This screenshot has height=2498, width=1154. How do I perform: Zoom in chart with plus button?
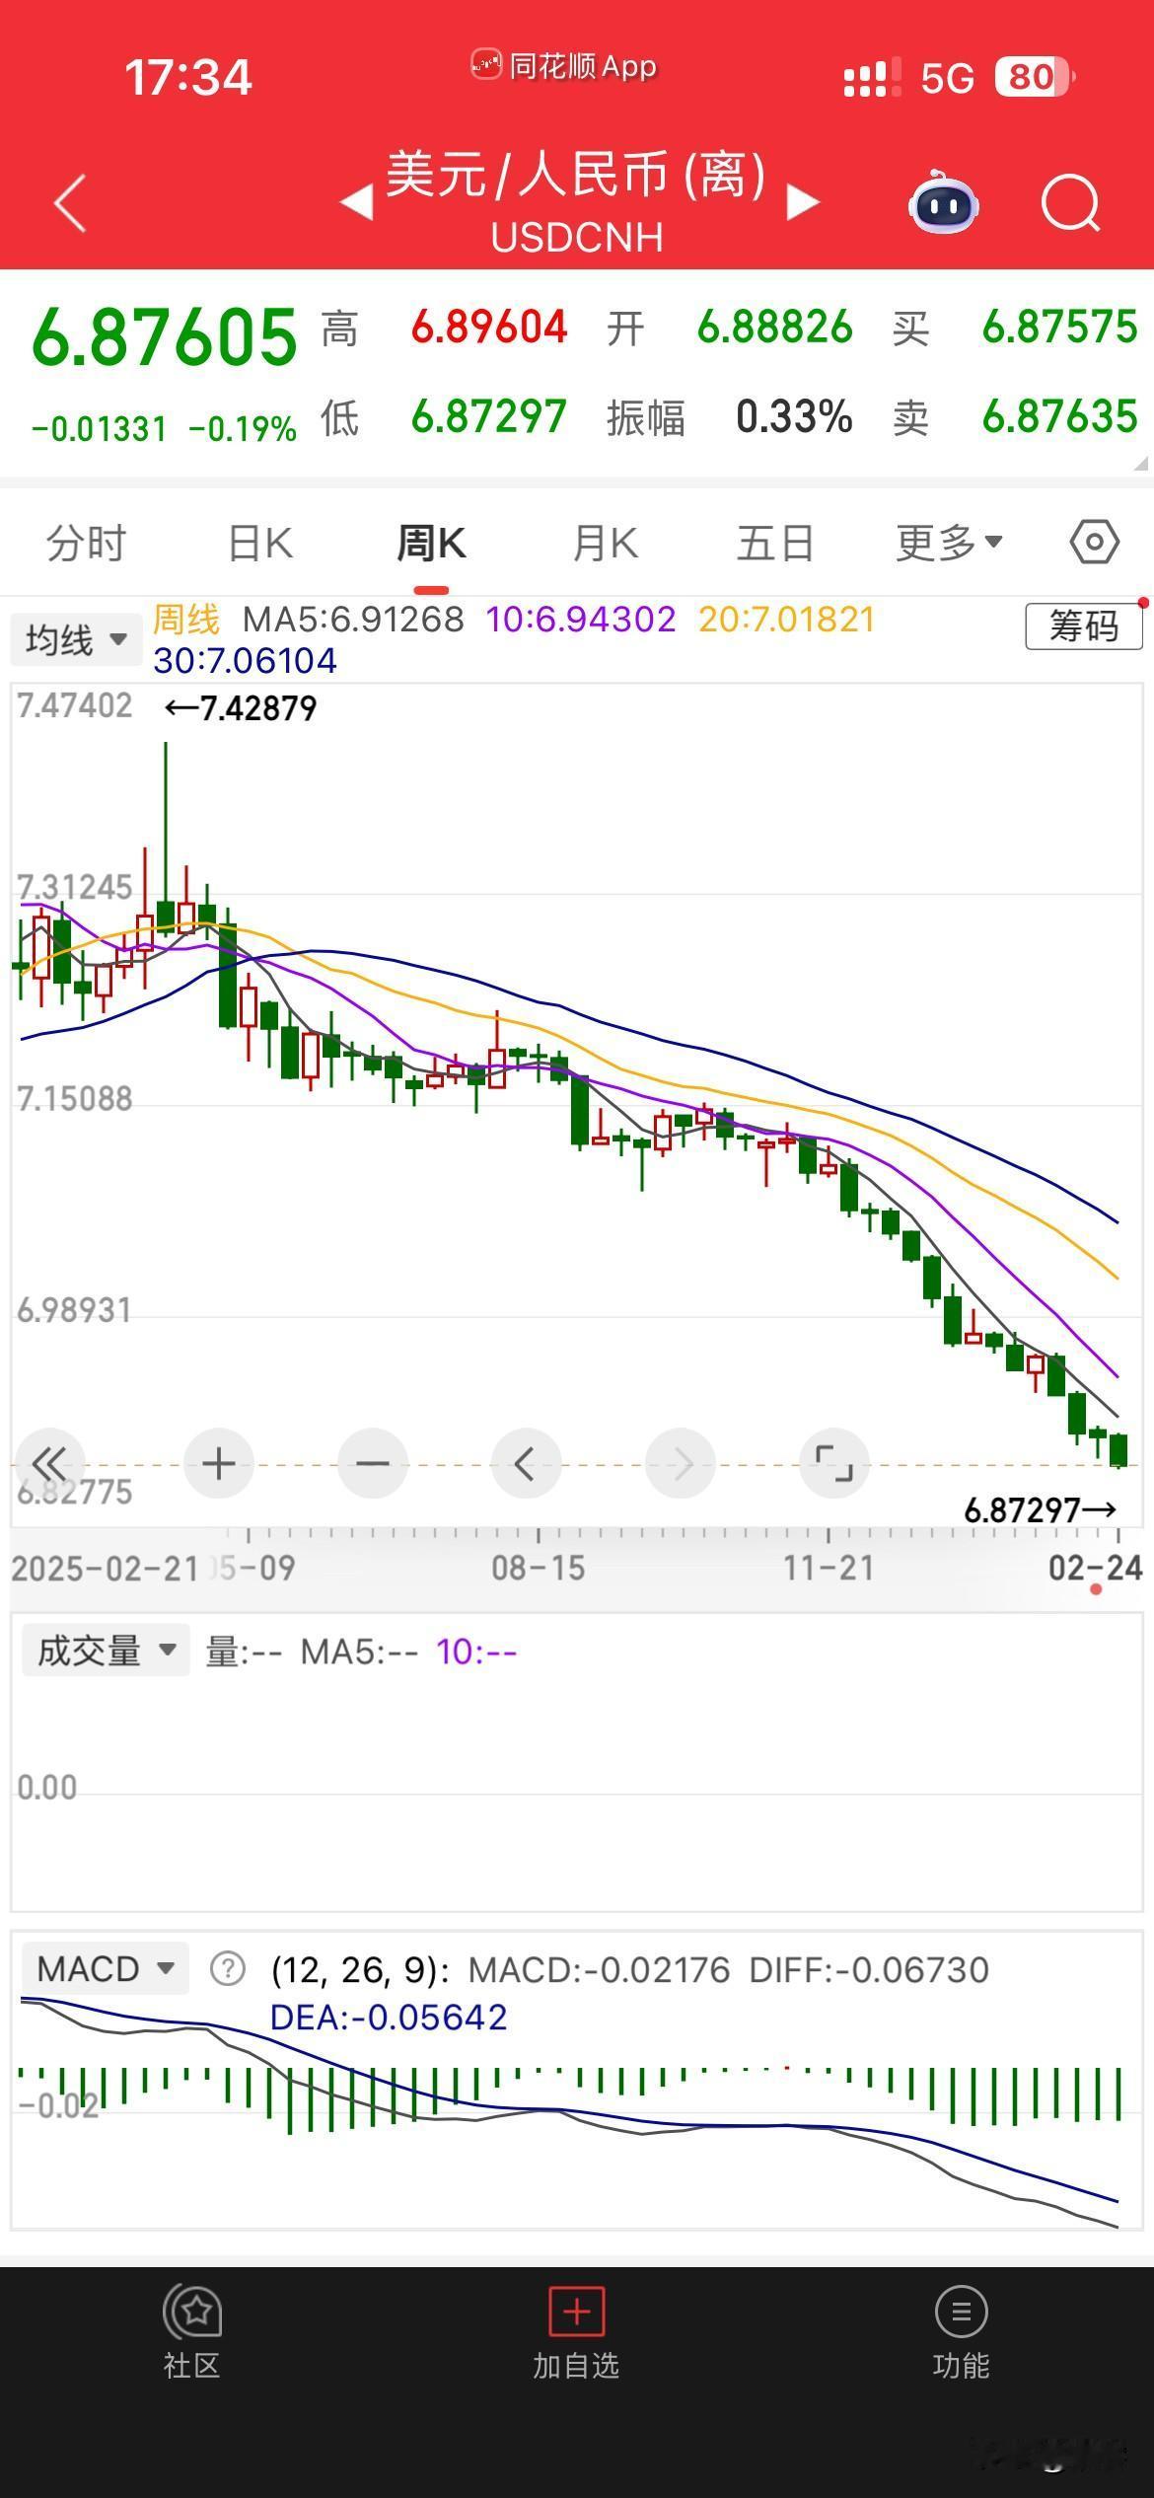coord(219,1463)
